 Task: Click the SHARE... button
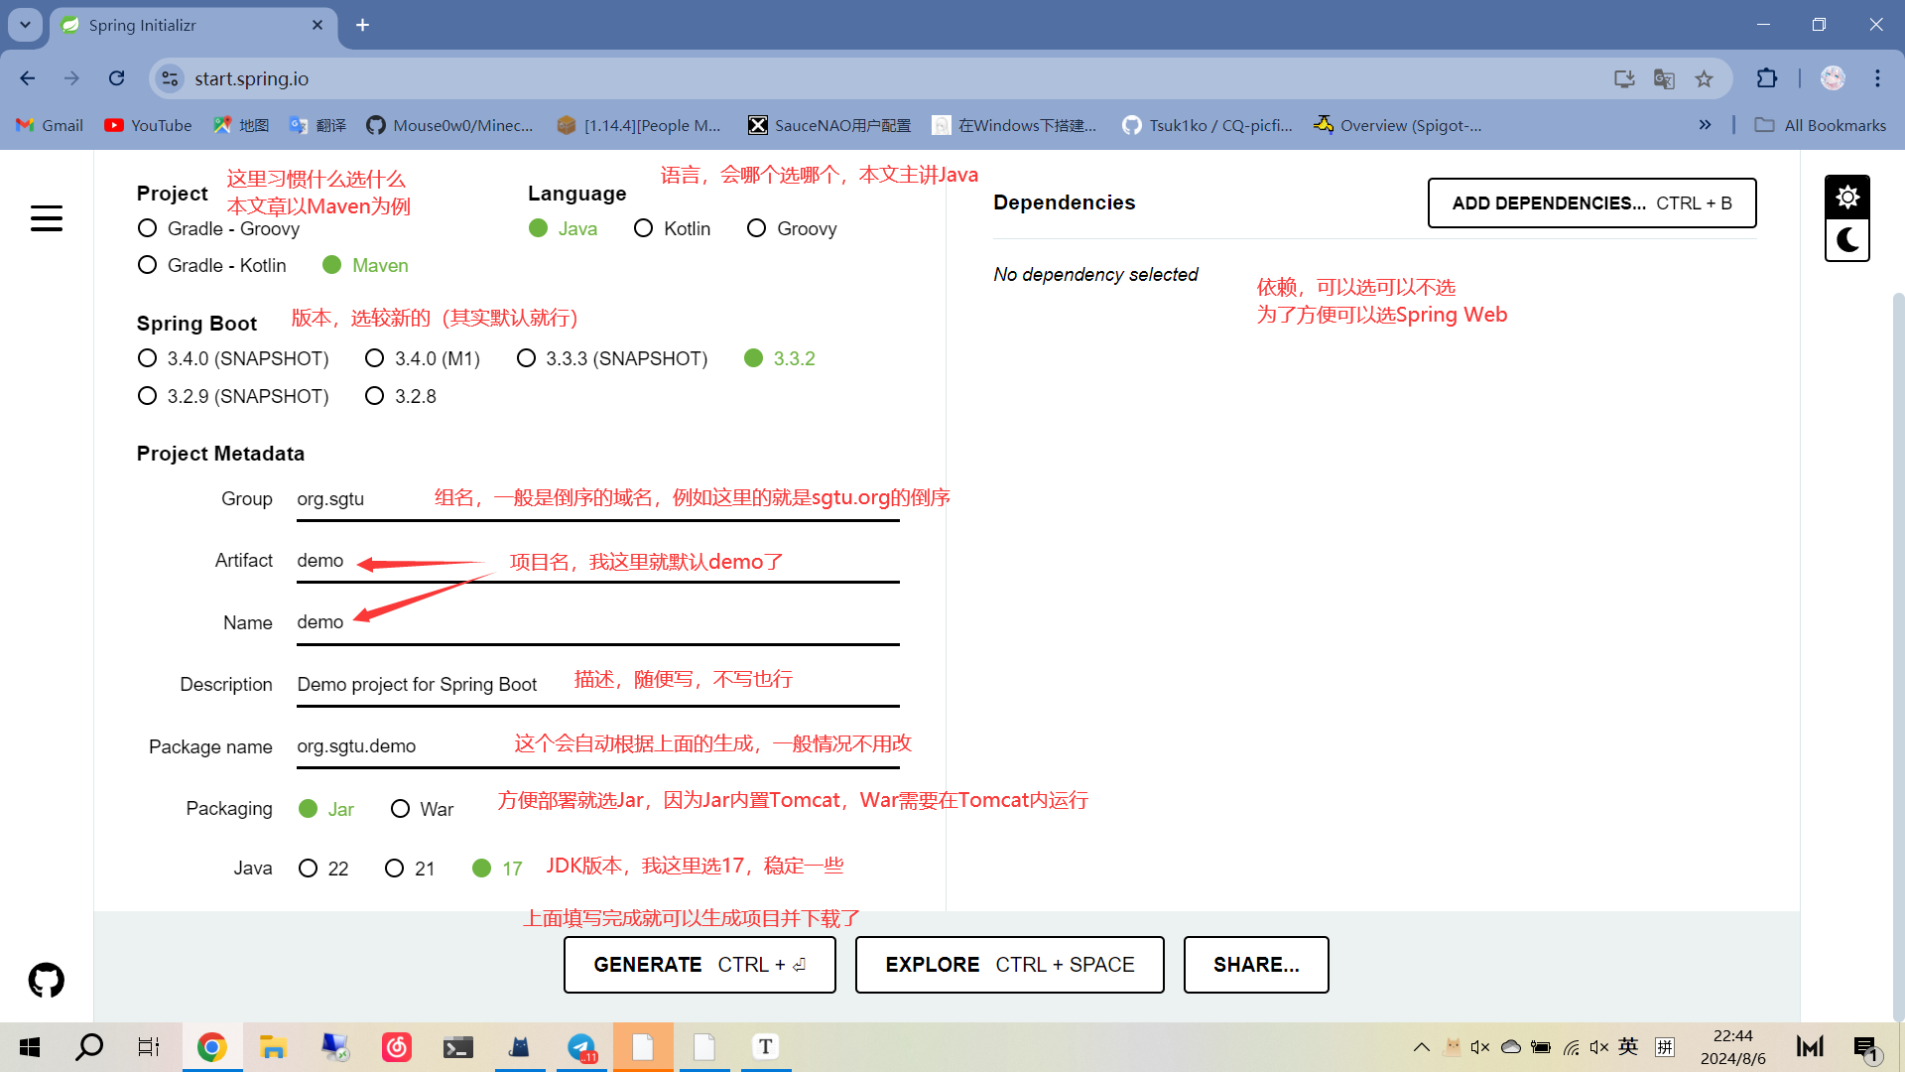[1256, 965]
